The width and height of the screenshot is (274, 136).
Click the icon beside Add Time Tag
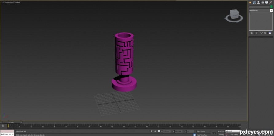[x=194, y=135]
